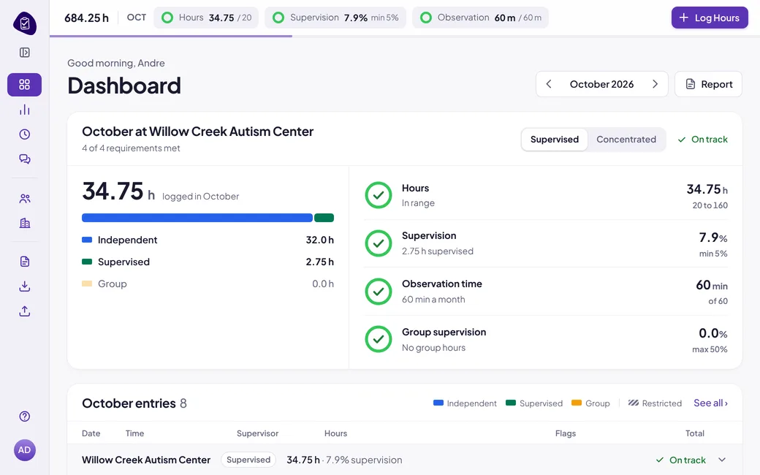Click the OCT label in top bar

(x=137, y=18)
